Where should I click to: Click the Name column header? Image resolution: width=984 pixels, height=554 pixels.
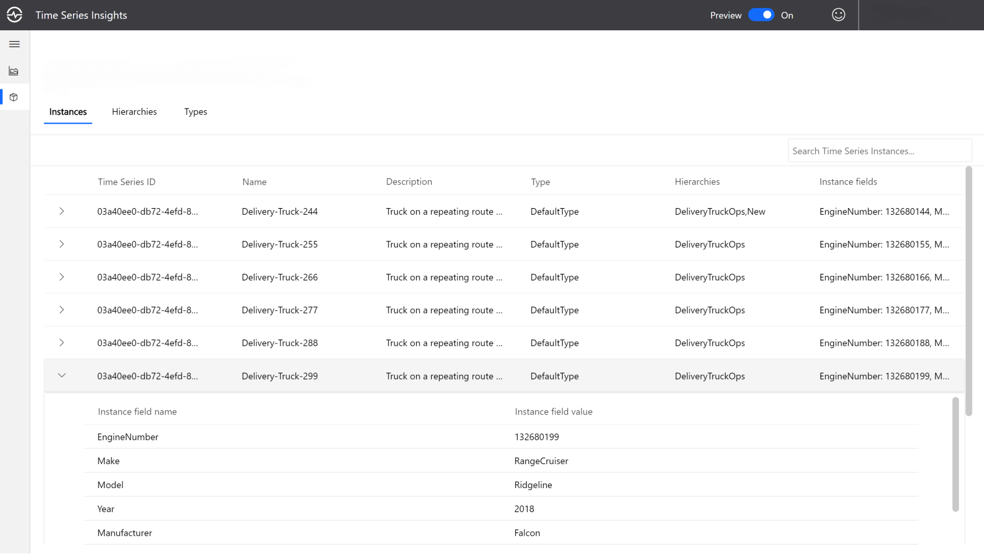(x=254, y=182)
